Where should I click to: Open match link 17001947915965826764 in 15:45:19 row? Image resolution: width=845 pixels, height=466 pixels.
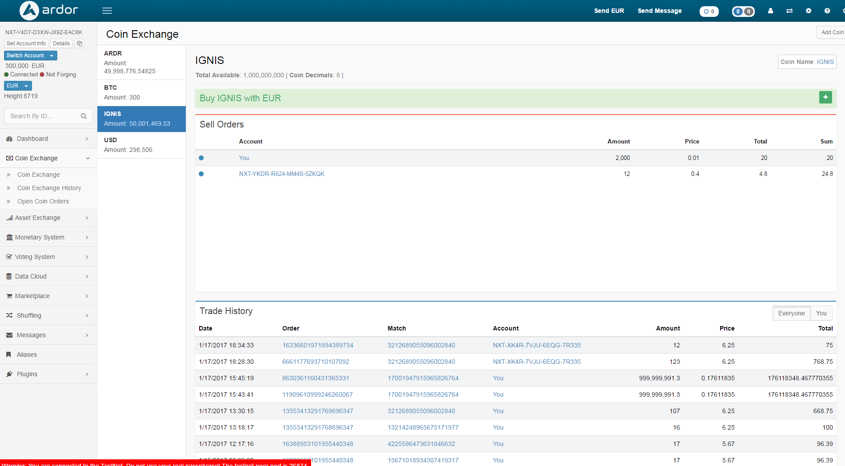pos(423,378)
